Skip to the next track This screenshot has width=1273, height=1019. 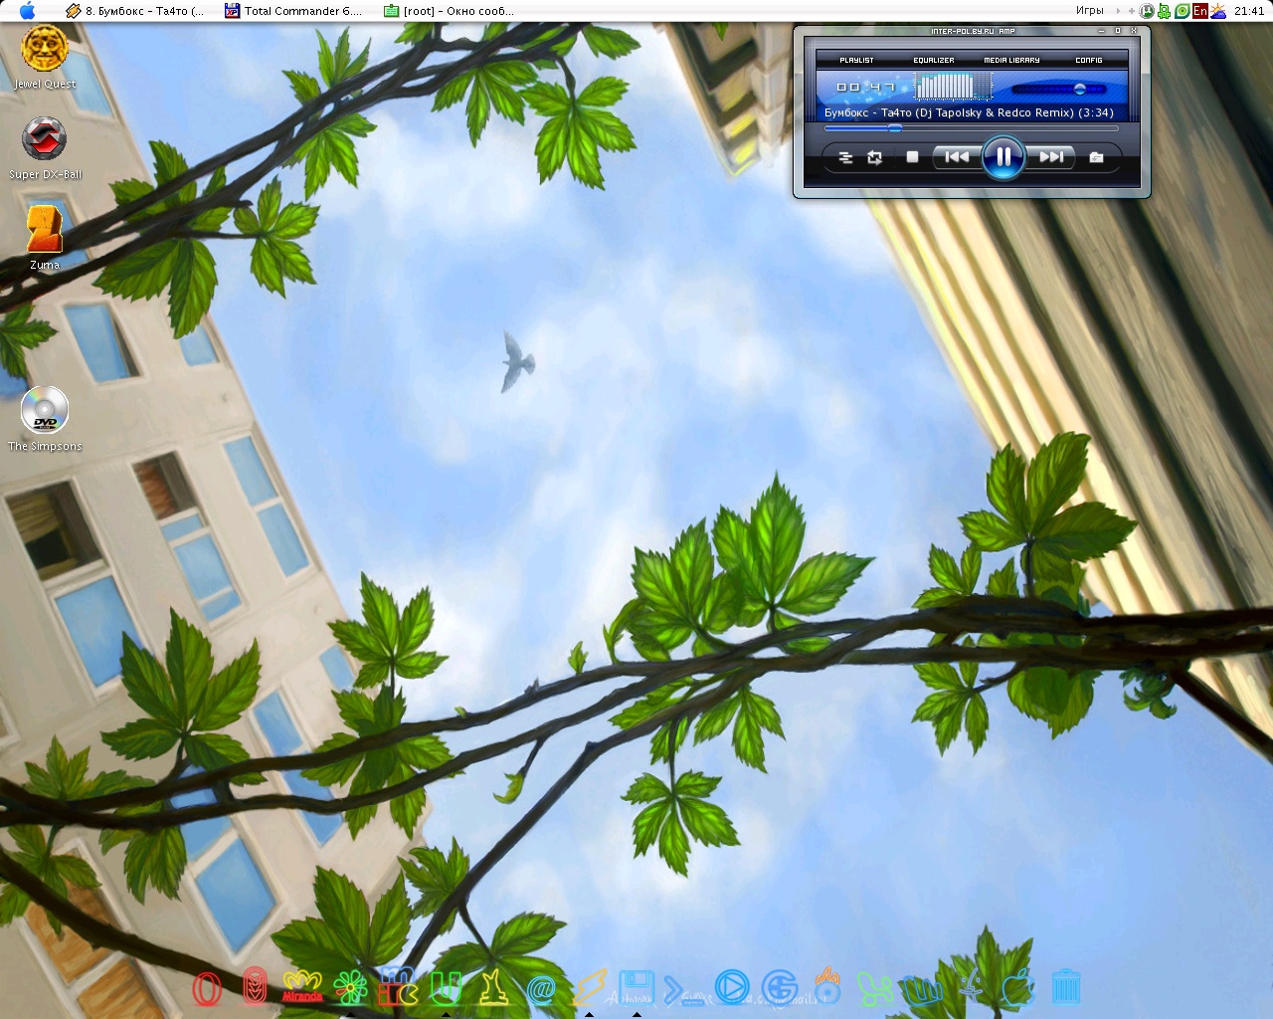[x=1050, y=156]
